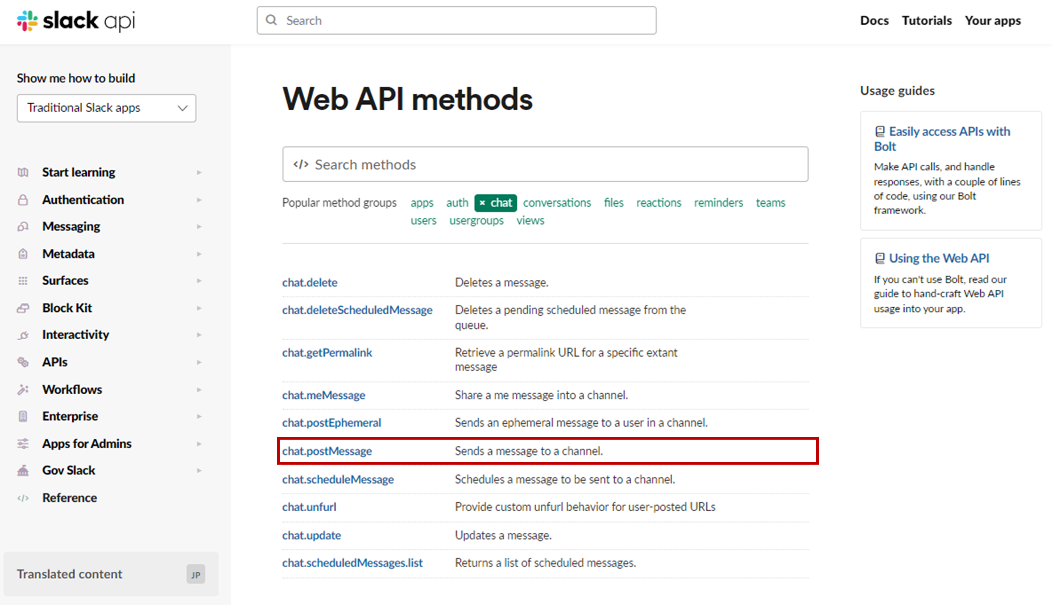
Task: Open the chat.scheduleMessage method
Action: [x=338, y=479]
